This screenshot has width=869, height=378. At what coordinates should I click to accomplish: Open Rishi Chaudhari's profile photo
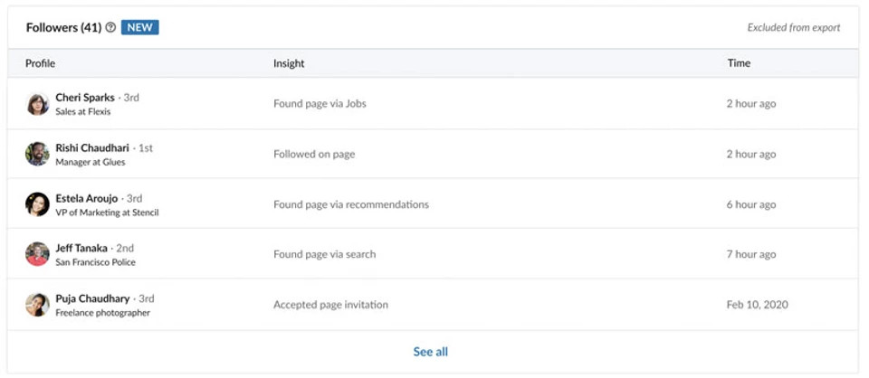(37, 154)
